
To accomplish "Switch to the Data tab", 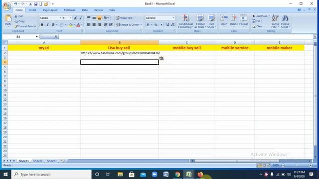I will pos(85,10).
